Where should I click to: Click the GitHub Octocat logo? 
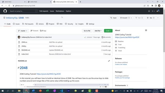click(x=5, y=11)
